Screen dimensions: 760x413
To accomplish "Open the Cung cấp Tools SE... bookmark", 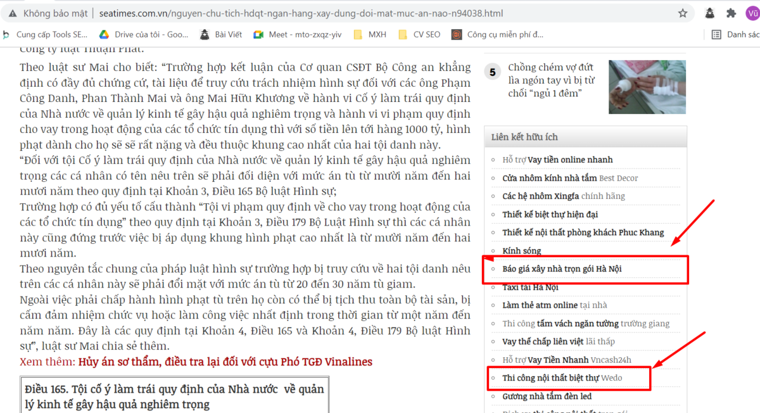I will pyautogui.click(x=44, y=35).
